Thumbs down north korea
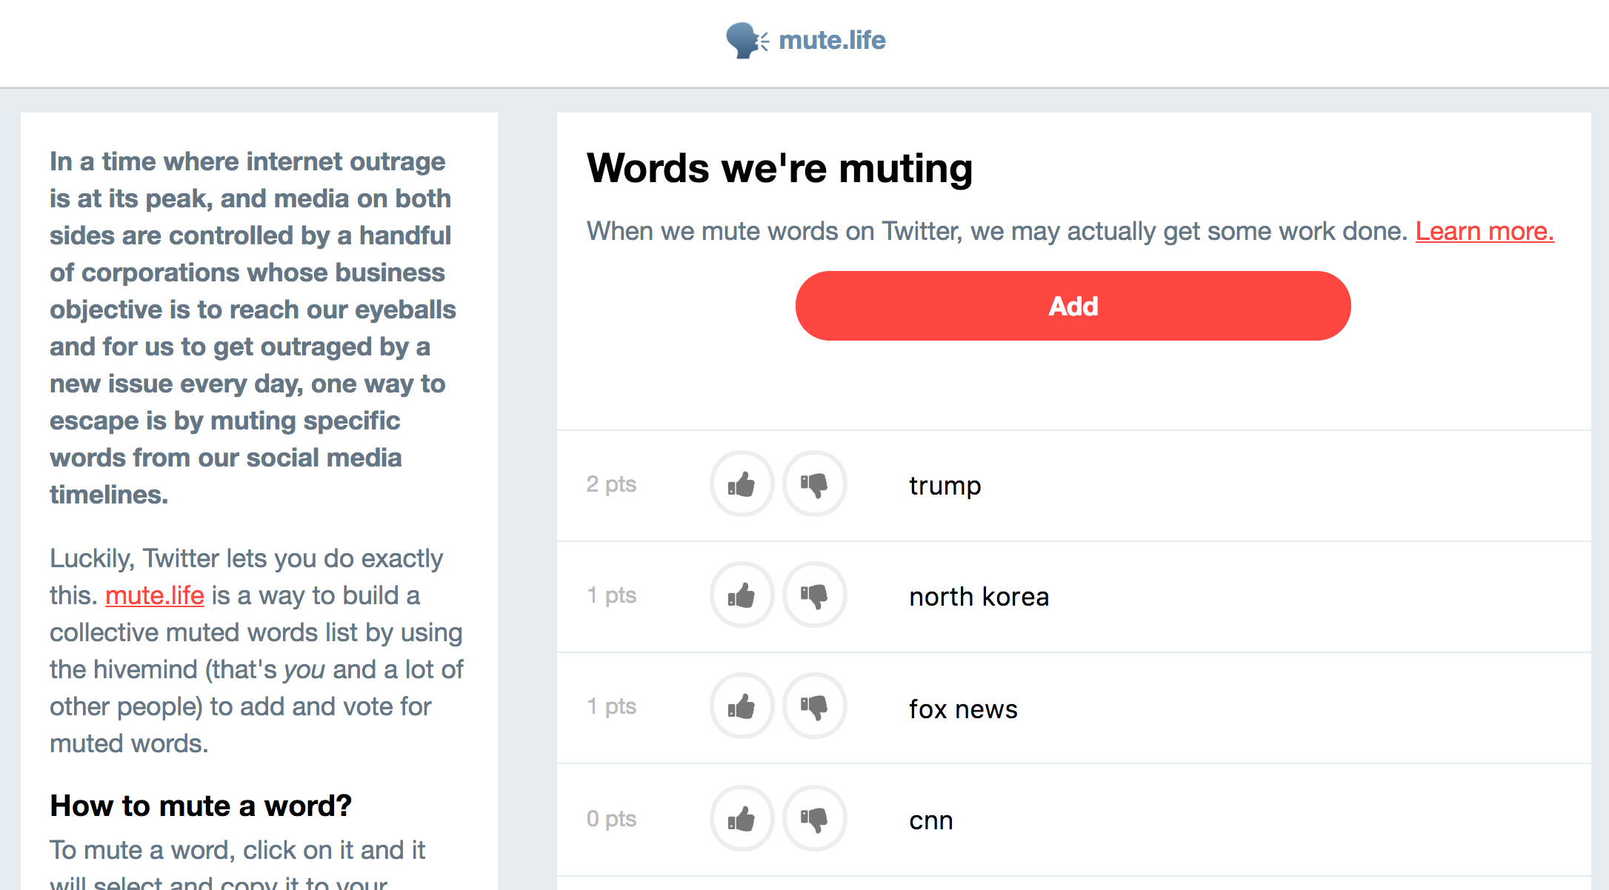 (814, 595)
